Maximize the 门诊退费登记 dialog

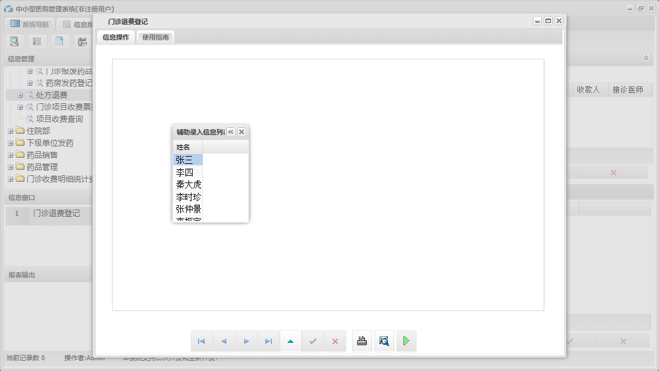548,20
